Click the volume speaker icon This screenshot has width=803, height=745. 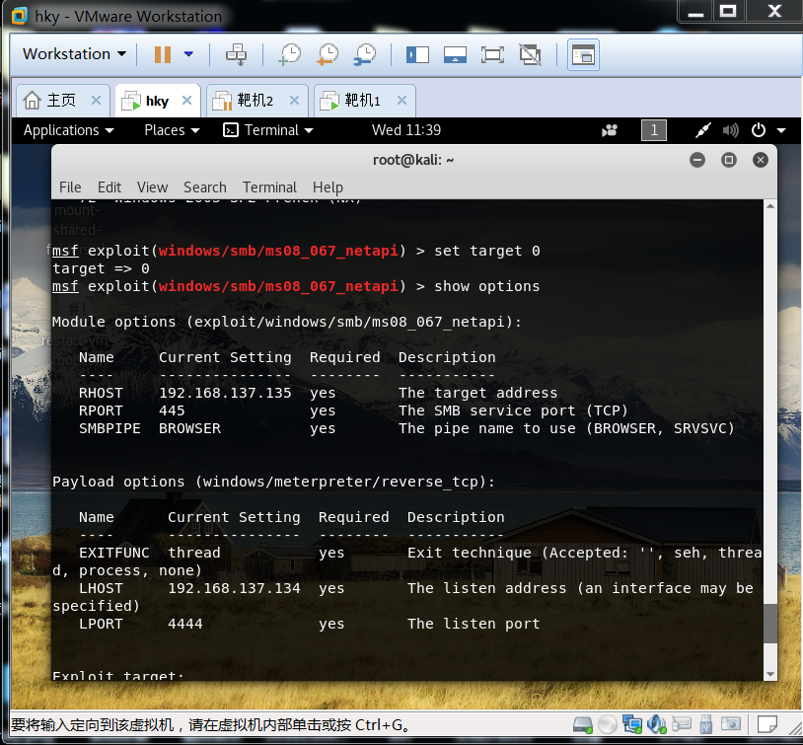tap(730, 130)
